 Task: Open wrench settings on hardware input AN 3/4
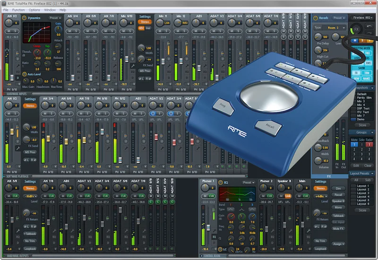[x=78, y=65]
